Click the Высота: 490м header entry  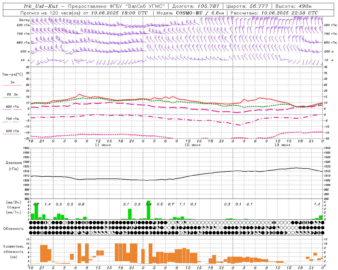pyautogui.click(x=293, y=6)
